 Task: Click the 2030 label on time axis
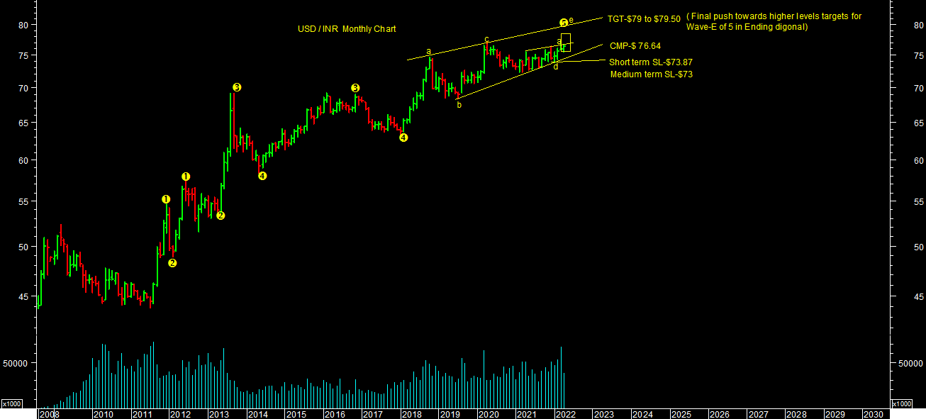click(873, 414)
